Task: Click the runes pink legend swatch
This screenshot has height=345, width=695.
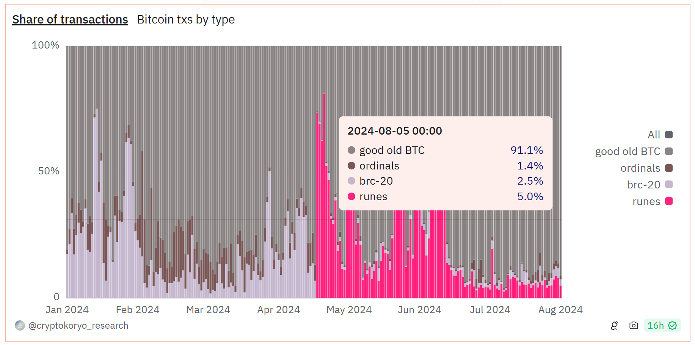Action: point(669,201)
